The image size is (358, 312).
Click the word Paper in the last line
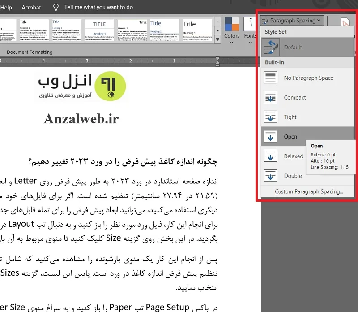[x=120, y=307]
